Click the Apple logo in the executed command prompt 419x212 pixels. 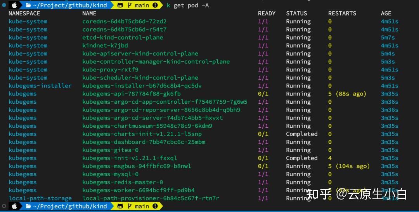15,5
